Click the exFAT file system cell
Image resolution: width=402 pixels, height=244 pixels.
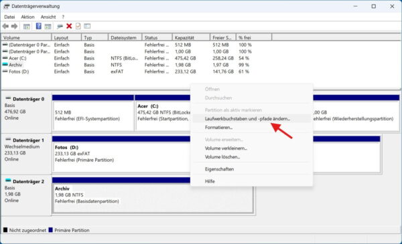(117, 72)
